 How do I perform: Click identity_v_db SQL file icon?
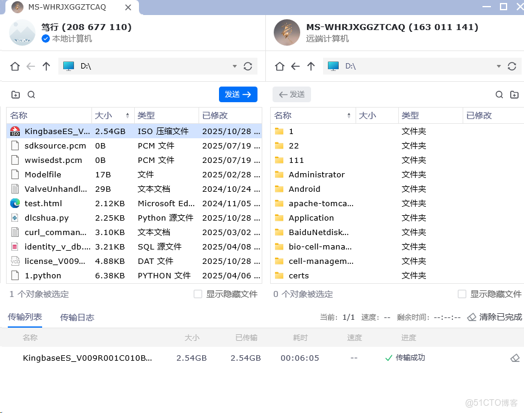[x=15, y=246]
